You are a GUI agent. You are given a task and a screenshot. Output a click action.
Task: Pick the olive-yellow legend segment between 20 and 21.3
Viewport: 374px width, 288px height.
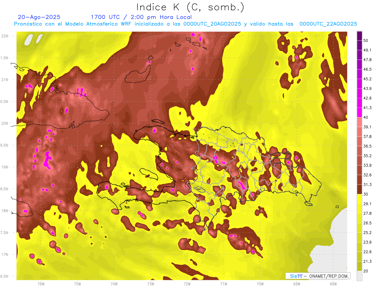click(x=359, y=266)
